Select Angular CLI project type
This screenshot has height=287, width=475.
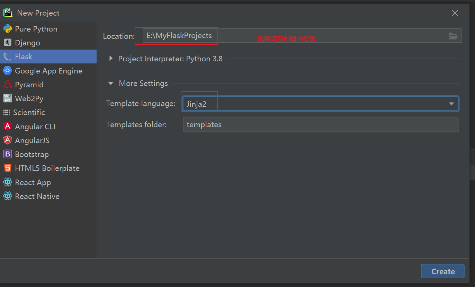48,127
